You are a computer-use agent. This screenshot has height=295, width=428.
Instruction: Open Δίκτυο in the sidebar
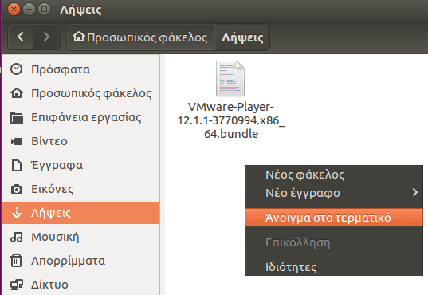tap(80, 285)
